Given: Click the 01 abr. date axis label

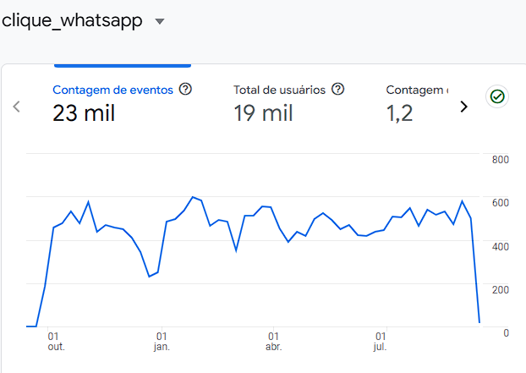Looking at the screenshot, I should click(x=273, y=341).
